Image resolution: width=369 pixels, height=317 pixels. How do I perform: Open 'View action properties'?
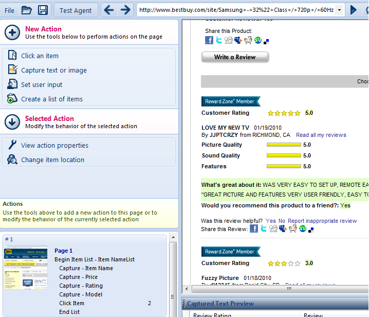coord(89,146)
